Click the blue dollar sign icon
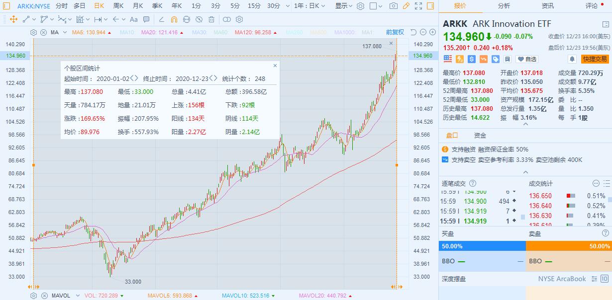Screen dimensions: 612x300 click(472, 59)
